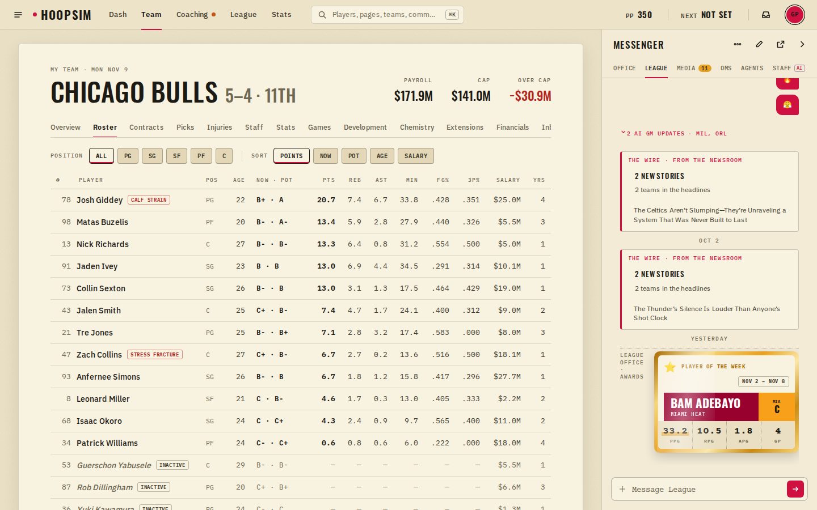817x510 pixels.
Task: Open Matas Buzelis player page
Action: (x=102, y=222)
